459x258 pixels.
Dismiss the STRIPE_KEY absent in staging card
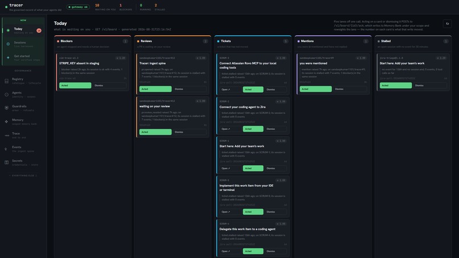(109, 85)
